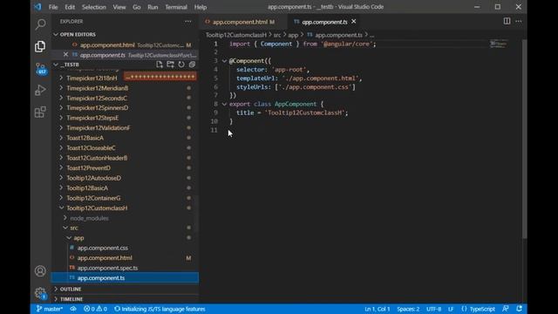Expand the Outline section
Viewport: 558px width, 314px height.
pyautogui.click(x=56, y=289)
